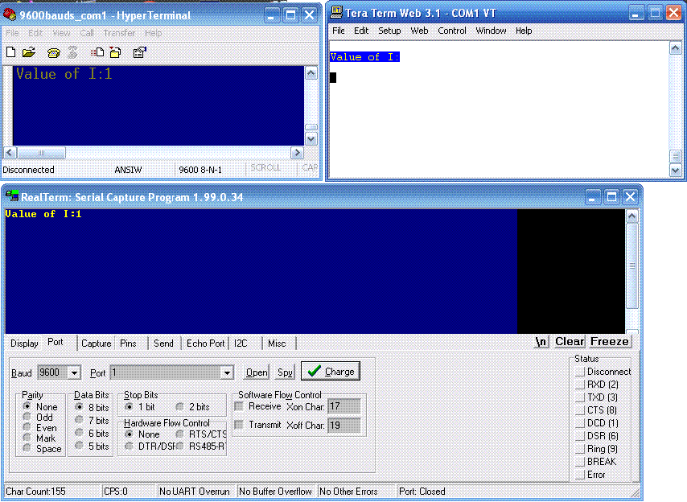Open Tera Term Web menu
Viewport: 687px width, 502px height.
(419, 31)
